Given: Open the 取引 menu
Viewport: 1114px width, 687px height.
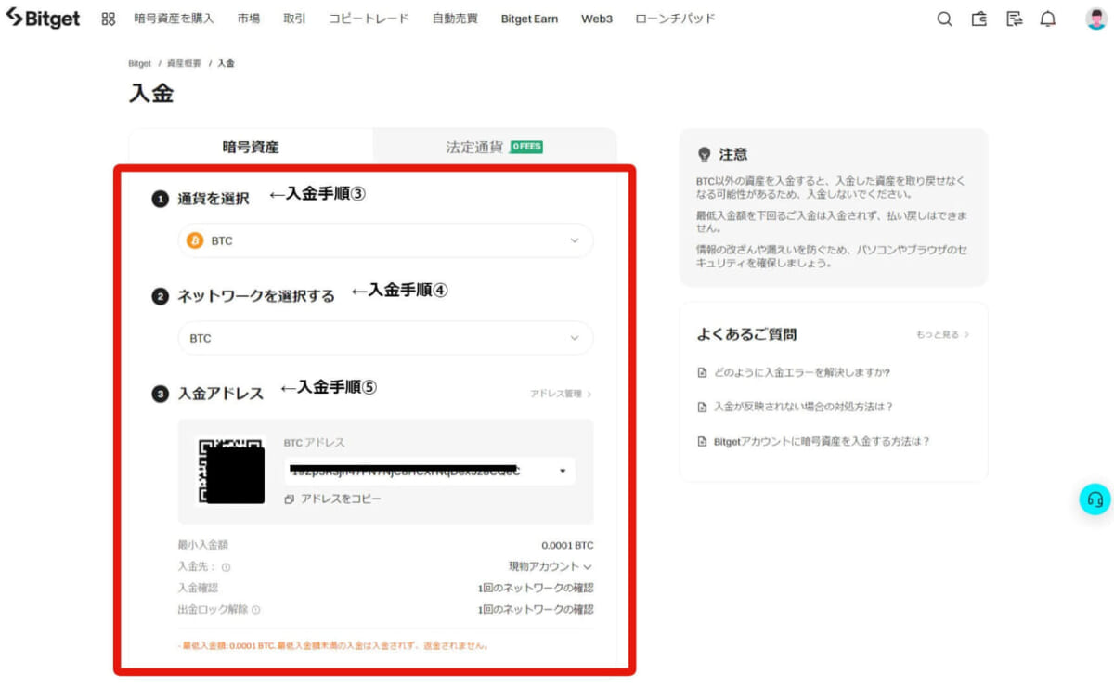Looking at the screenshot, I should tap(294, 19).
